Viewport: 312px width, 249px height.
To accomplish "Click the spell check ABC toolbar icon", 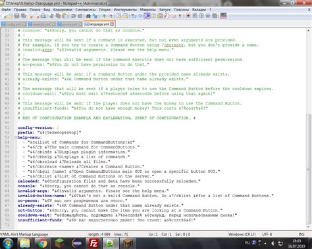I will pyautogui.click(x=223, y=16).
